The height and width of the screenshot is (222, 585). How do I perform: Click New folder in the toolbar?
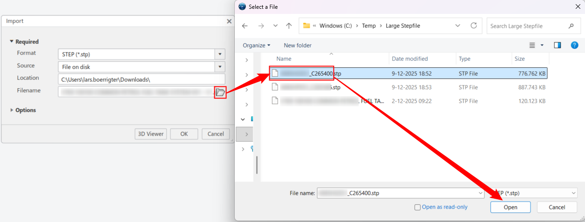[298, 45]
